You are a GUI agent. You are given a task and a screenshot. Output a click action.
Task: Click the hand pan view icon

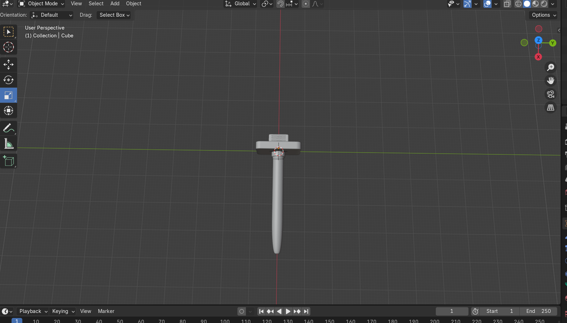(551, 81)
